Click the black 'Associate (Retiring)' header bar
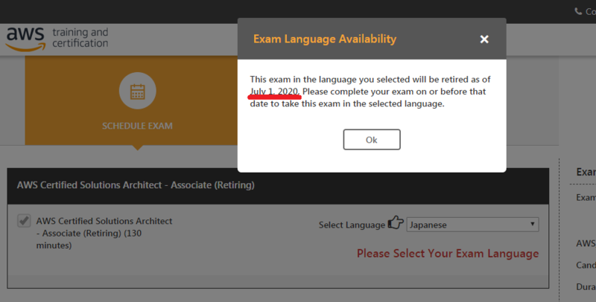Image resolution: width=596 pixels, height=302 pixels. click(x=278, y=186)
